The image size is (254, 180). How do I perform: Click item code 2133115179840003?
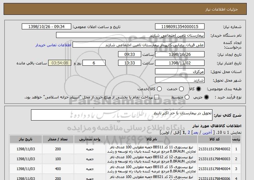214,159
